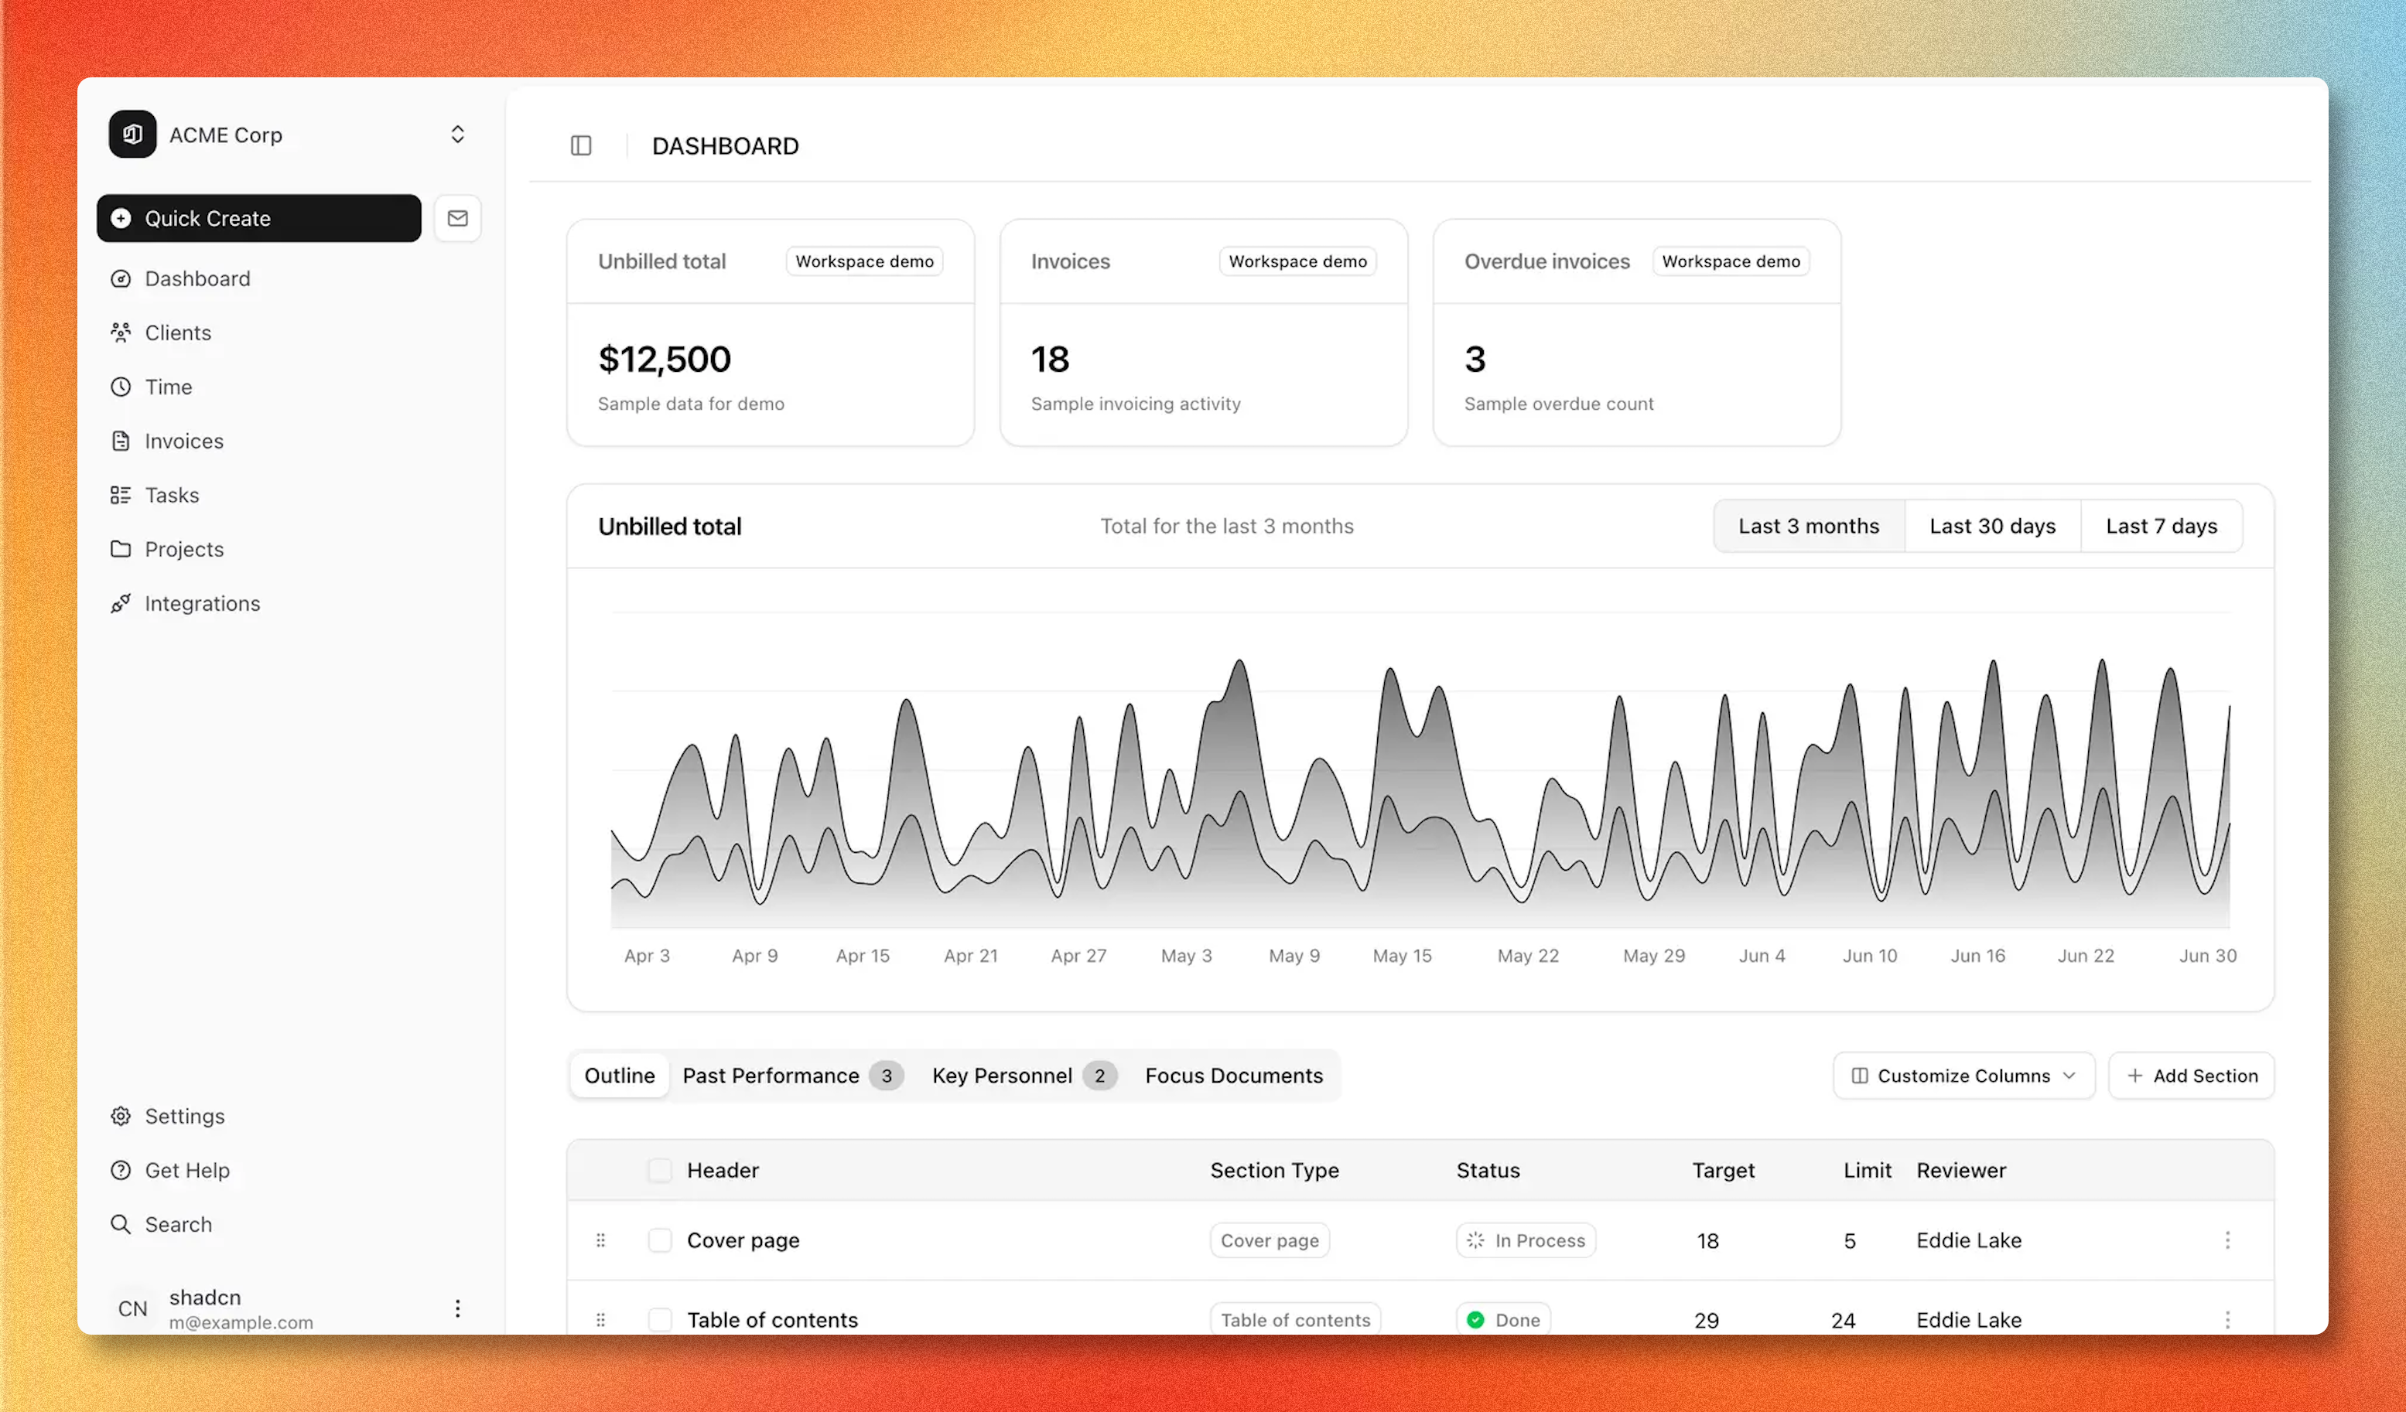
Task: Click the Integrations plug icon
Action: tap(121, 604)
